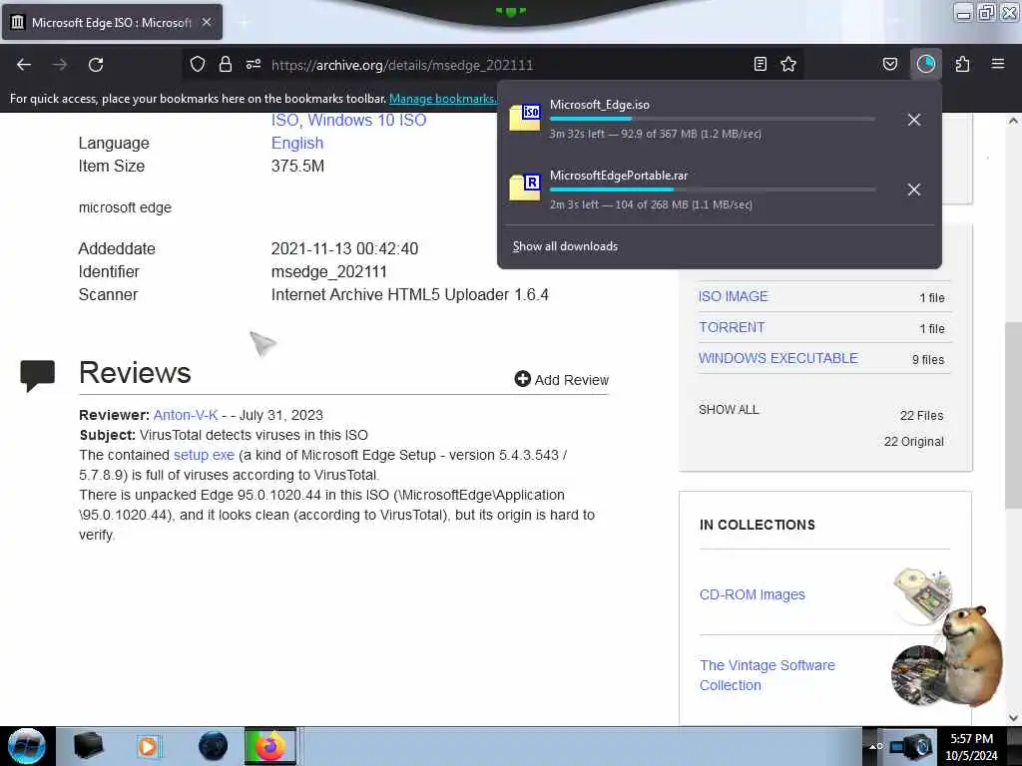Show hidden tray icons arrow

click(874, 746)
